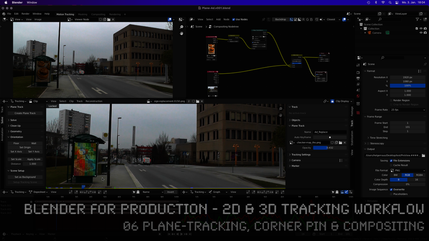
Task: Open folder icon in sign-replacement clip selector
Action: pyautogui.click(x=198, y=101)
